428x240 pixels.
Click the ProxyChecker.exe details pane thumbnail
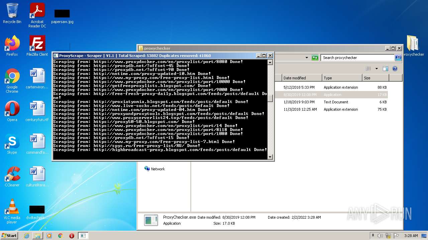[x=151, y=220]
